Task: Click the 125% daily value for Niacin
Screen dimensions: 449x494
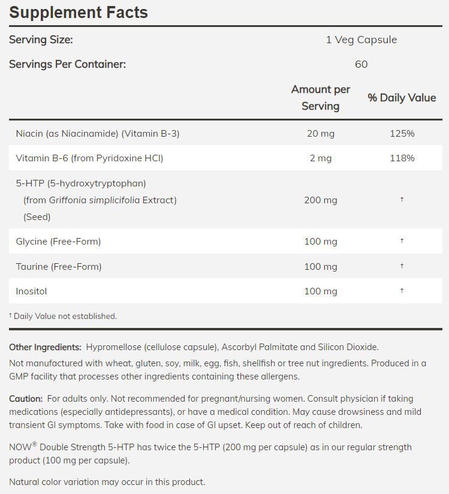Action: pyautogui.click(x=402, y=133)
